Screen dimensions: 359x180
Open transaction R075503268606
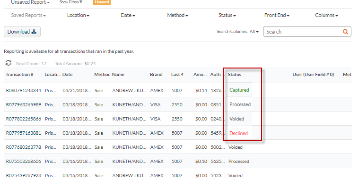click(24, 162)
